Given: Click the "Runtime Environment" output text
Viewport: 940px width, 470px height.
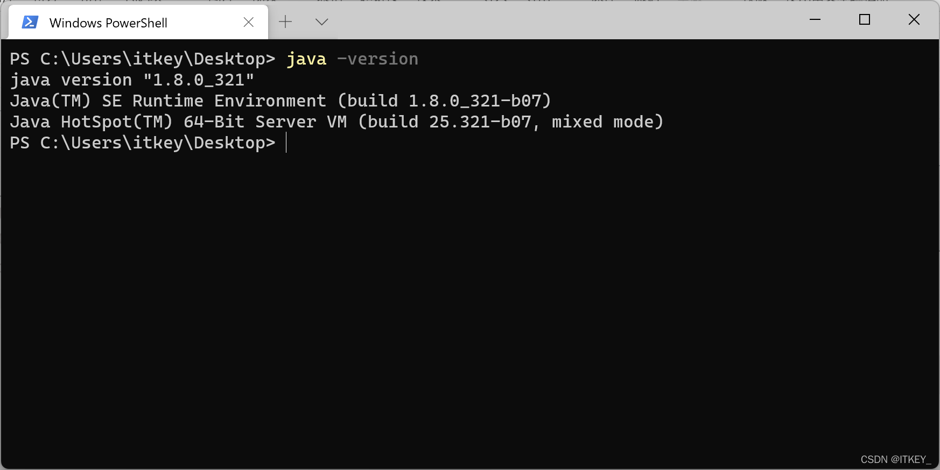Looking at the screenshot, I should pos(229,101).
